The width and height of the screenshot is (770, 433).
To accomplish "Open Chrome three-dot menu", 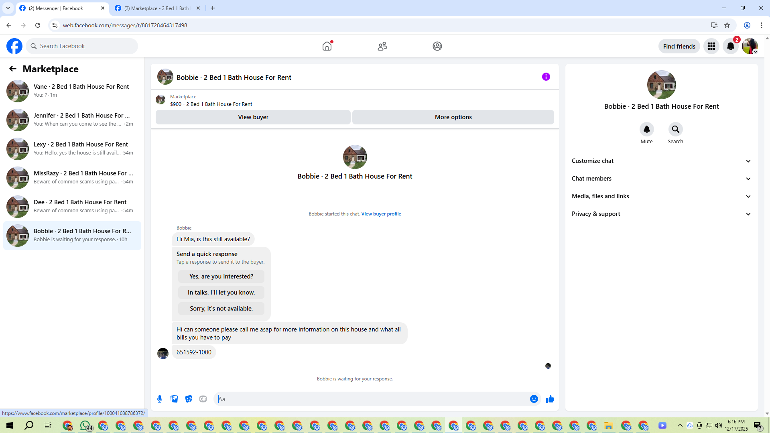I will [762, 25].
